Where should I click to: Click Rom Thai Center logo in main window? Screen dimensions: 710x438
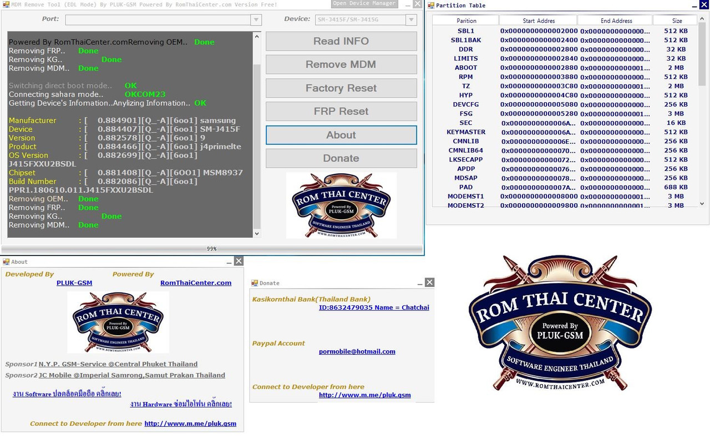tap(341, 205)
